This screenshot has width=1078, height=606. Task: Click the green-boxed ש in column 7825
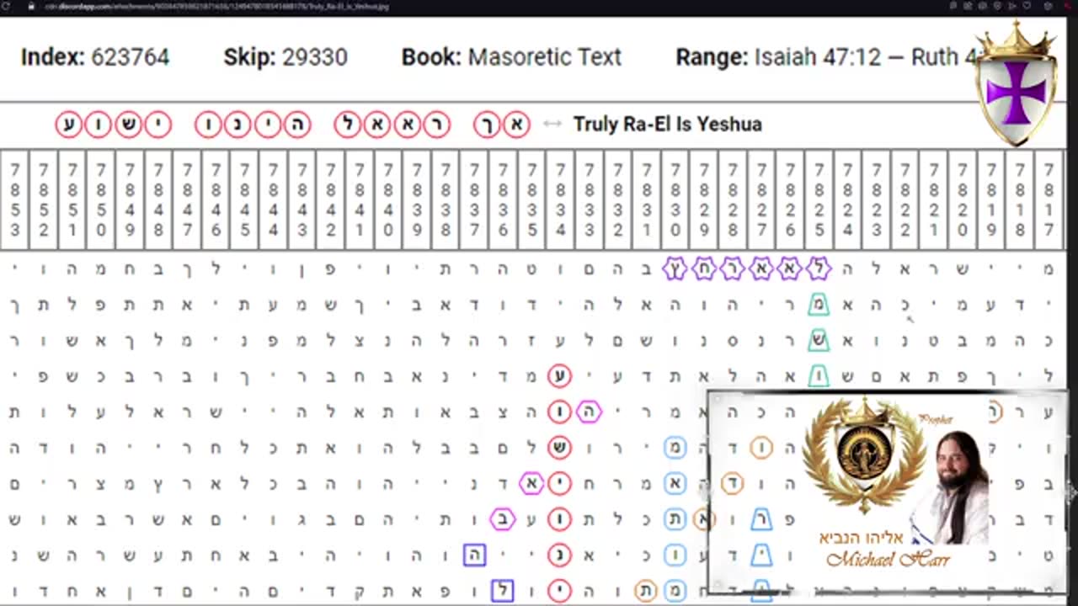pos(819,340)
